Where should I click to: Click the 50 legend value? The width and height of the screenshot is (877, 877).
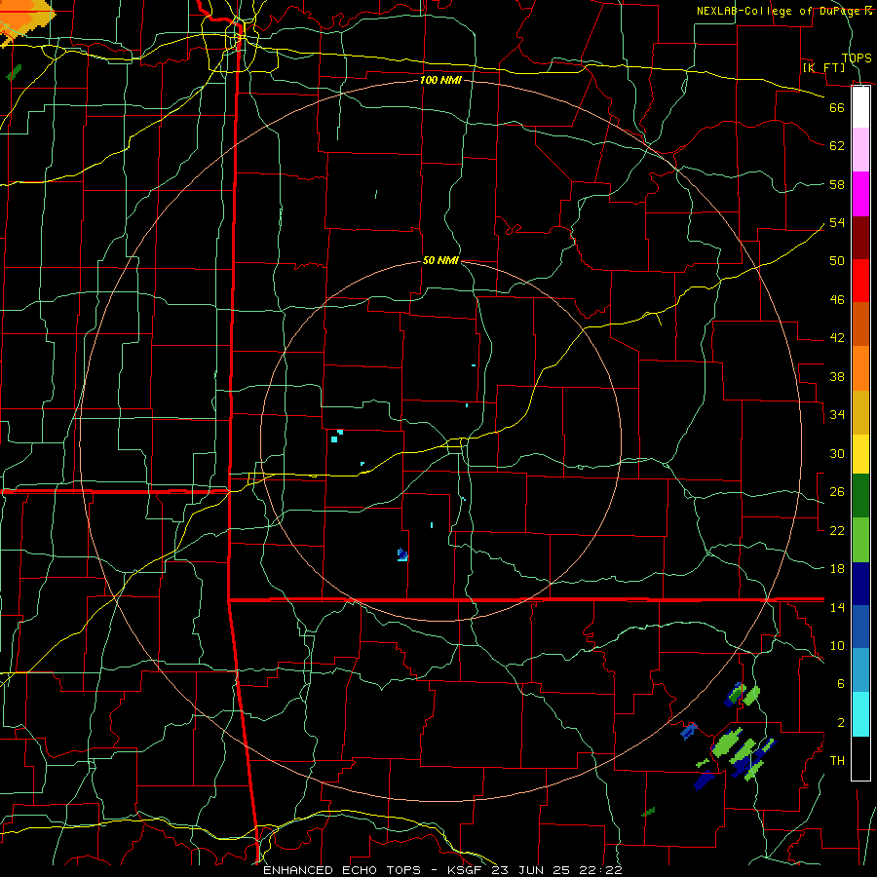click(837, 260)
